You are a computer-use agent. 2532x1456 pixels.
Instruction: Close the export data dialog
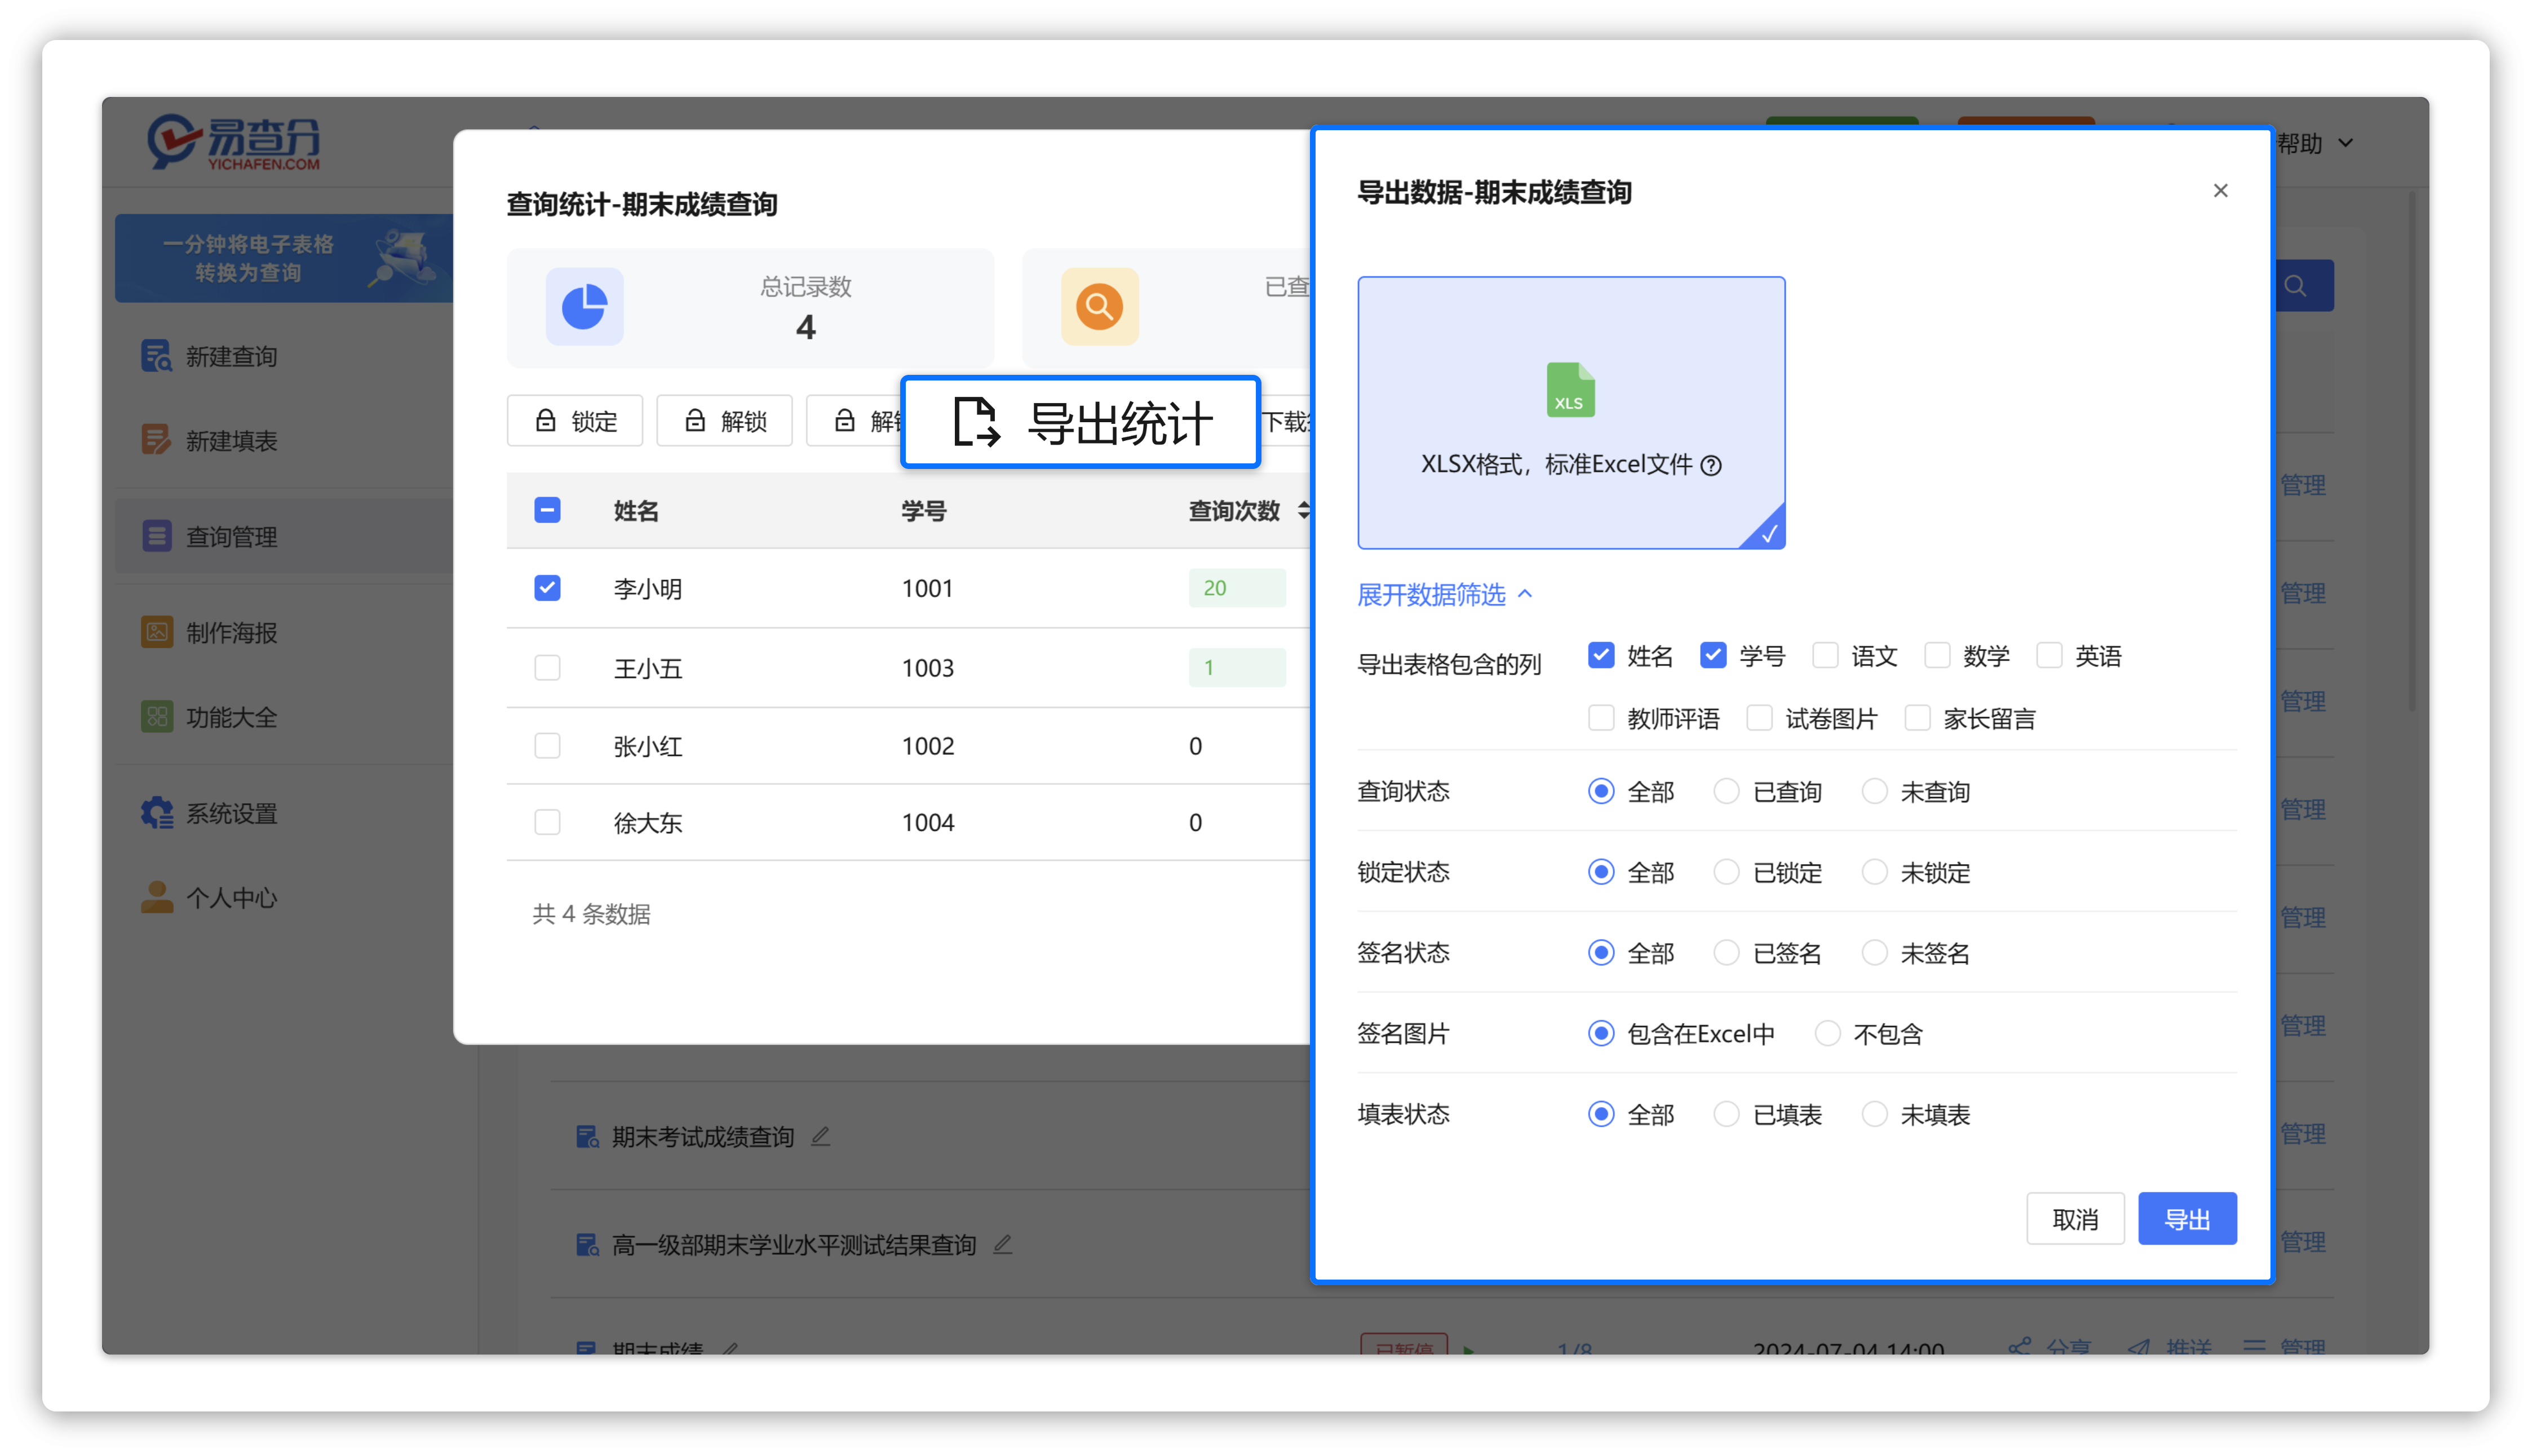(2220, 190)
